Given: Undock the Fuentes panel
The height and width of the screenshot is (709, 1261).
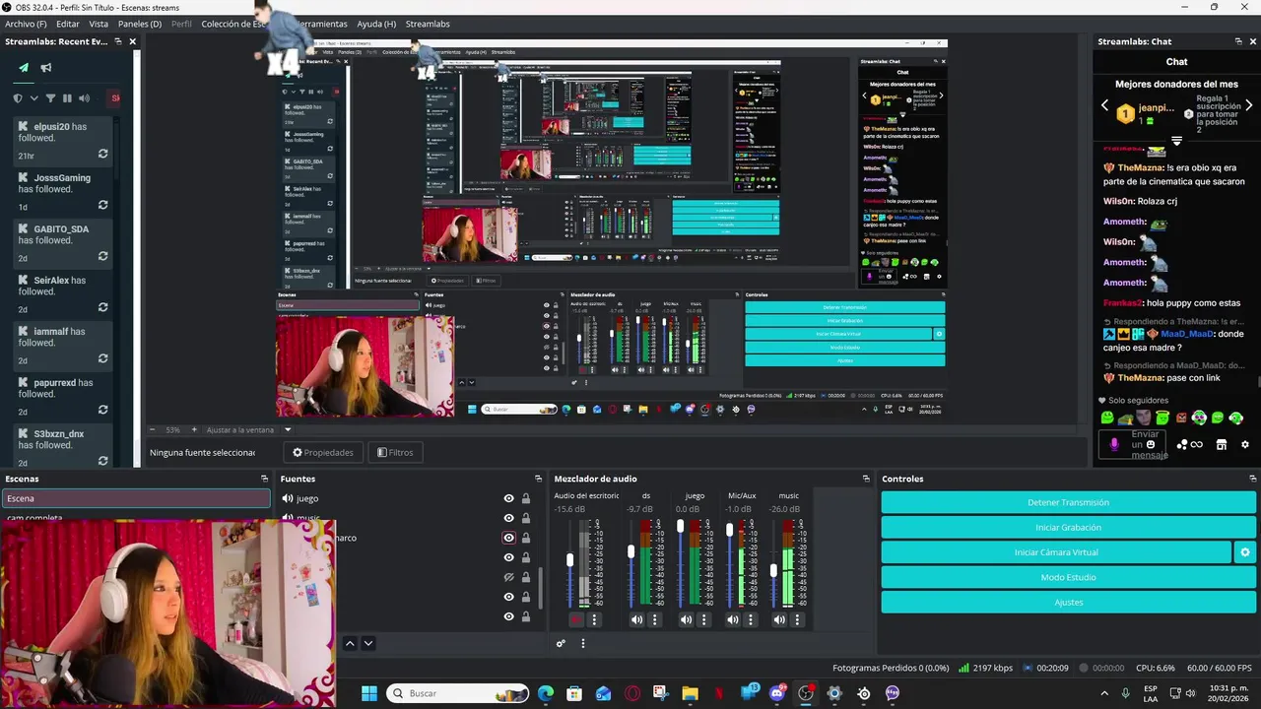Looking at the screenshot, I should point(539,479).
